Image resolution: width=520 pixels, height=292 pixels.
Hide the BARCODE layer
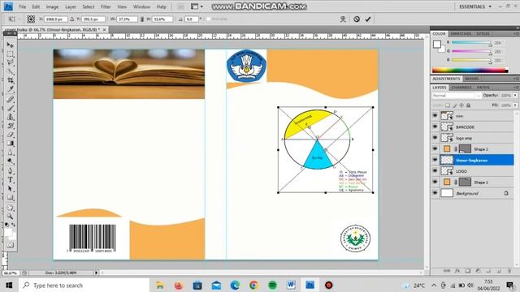pos(435,127)
